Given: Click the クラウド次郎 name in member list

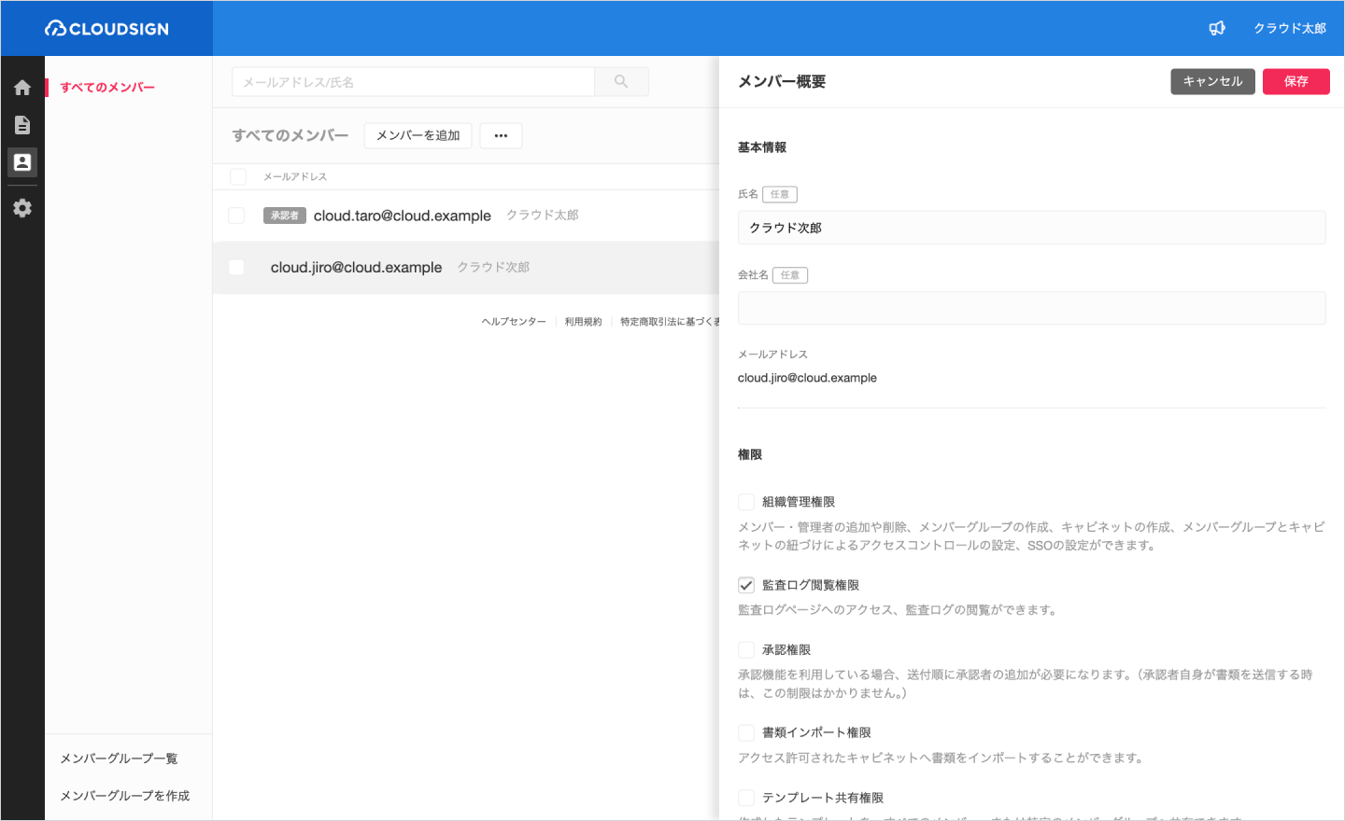Looking at the screenshot, I should 493,267.
